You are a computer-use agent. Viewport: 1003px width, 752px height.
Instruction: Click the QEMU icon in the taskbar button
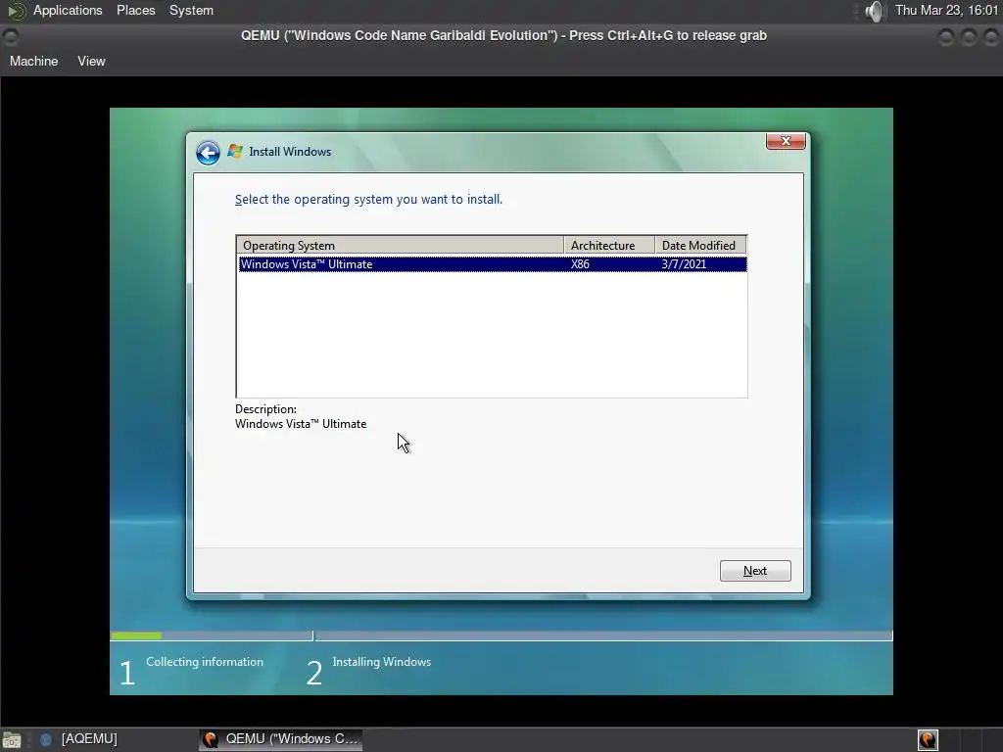pyautogui.click(x=211, y=740)
